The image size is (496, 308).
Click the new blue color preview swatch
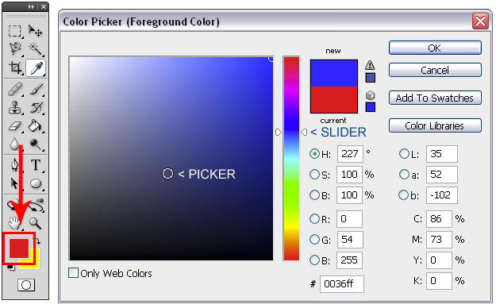(334, 73)
